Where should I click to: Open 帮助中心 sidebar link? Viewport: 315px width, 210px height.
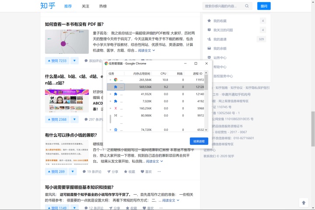[x=220, y=67]
